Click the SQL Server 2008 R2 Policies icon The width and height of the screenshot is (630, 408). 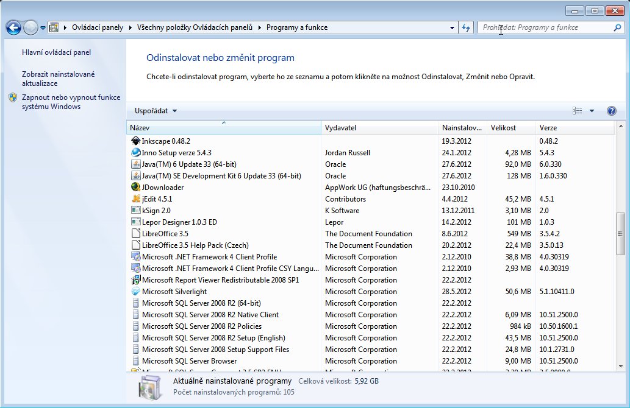tap(136, 326)
